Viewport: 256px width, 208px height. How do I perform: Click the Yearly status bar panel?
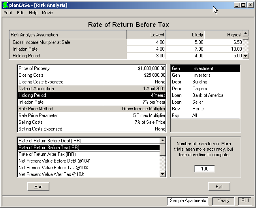(223, 200)
